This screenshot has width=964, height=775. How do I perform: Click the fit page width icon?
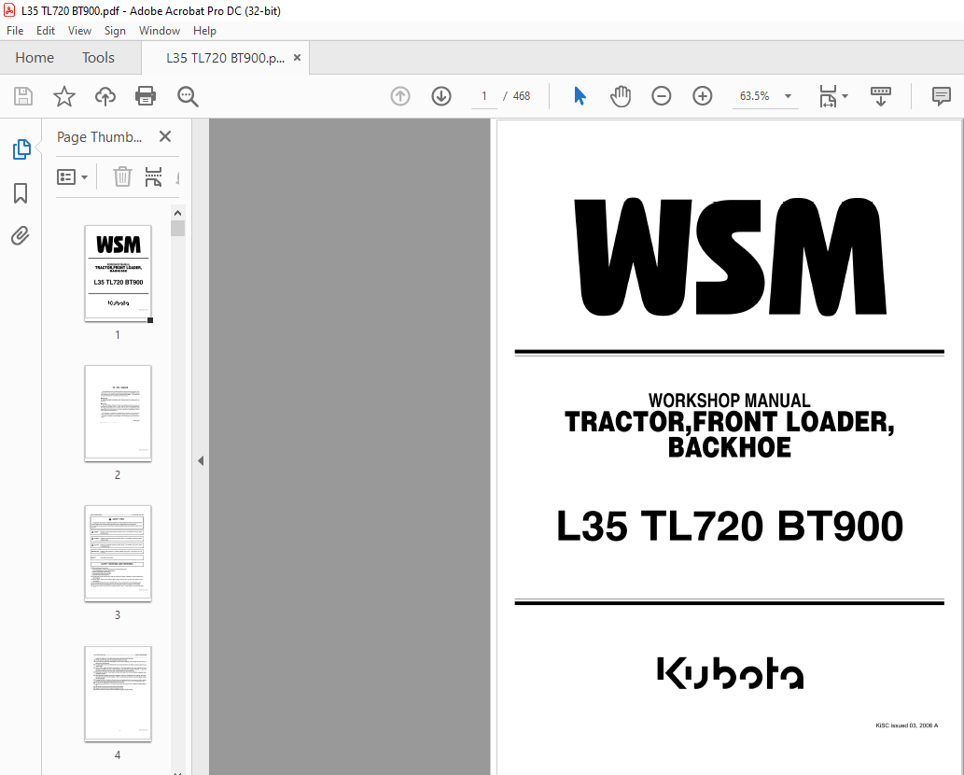tap(828, 96)
